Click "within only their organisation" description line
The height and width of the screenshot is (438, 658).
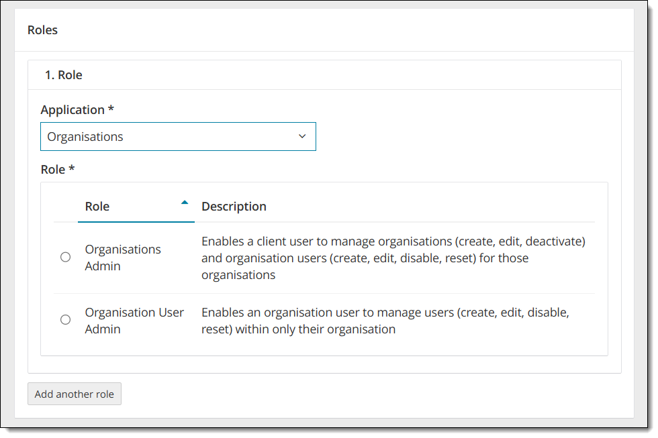click(316, 329)
